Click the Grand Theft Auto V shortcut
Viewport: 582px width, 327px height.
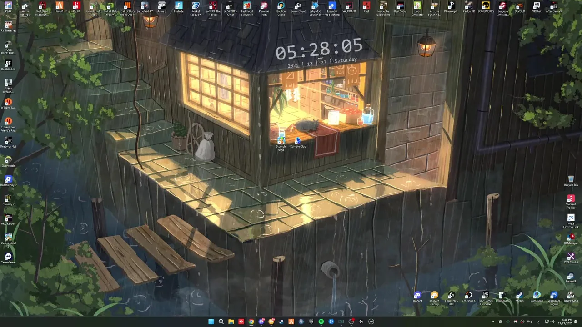[94, 9]
